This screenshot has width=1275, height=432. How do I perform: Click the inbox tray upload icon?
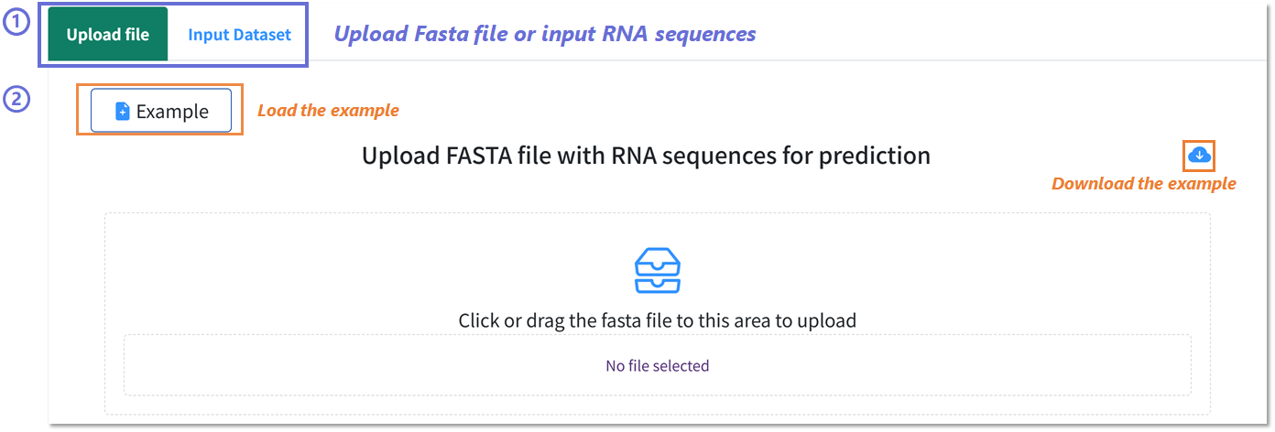(x=657, y=270)
